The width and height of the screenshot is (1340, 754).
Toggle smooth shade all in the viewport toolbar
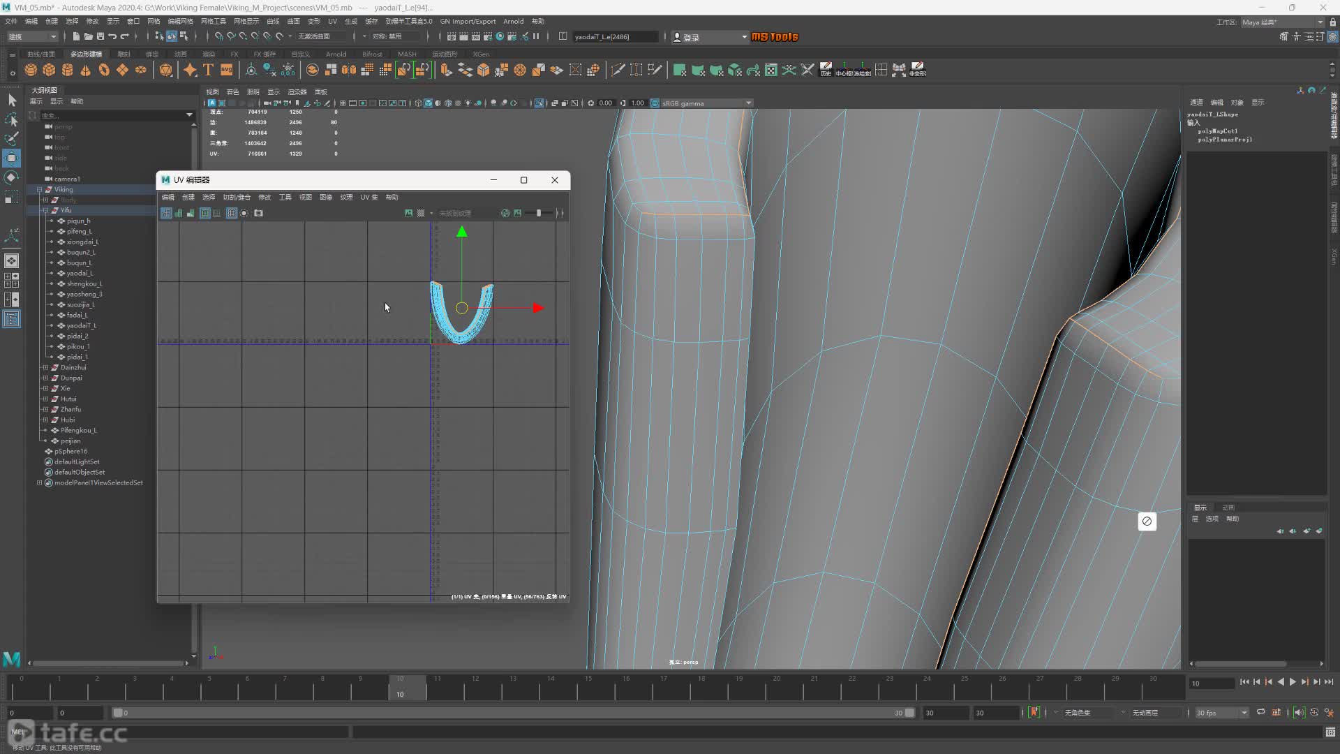[x=428, y=103]
